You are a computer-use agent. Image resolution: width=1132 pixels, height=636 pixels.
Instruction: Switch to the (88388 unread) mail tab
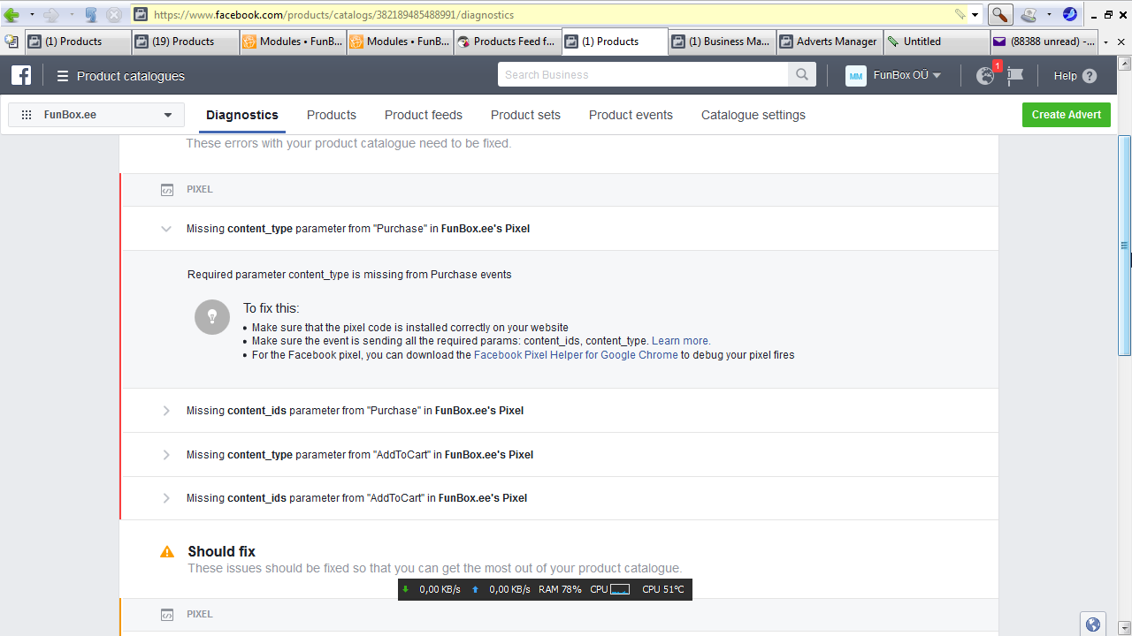coord(1044,42)
